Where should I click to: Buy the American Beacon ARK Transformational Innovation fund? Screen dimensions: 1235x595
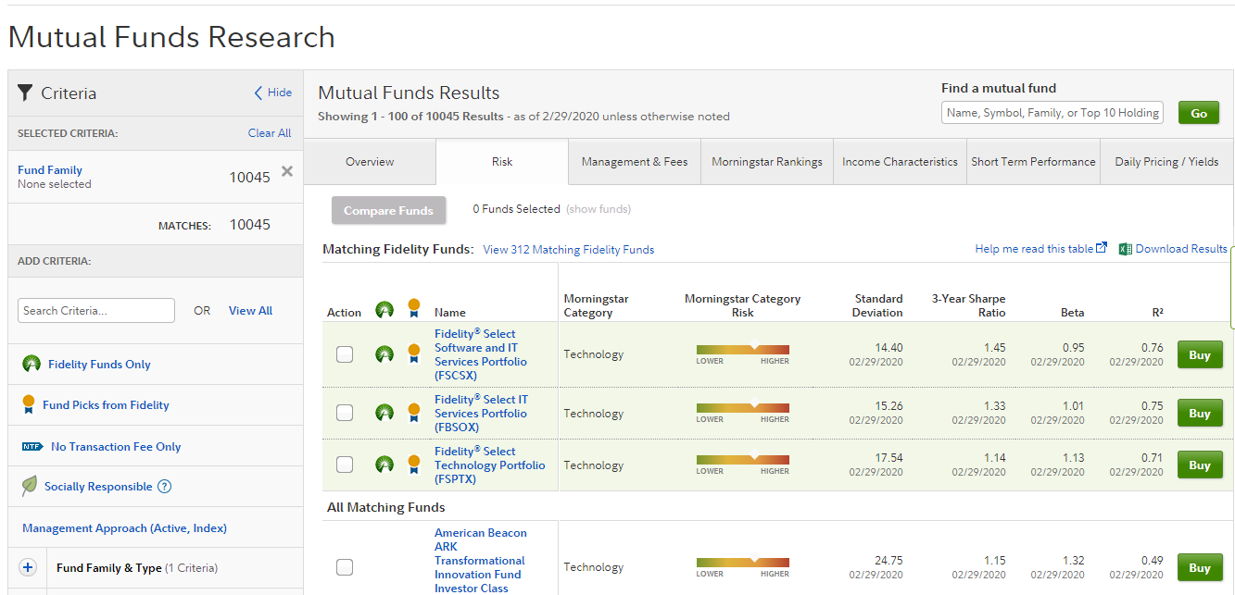pyautogui.click(x=1200, y=567)
